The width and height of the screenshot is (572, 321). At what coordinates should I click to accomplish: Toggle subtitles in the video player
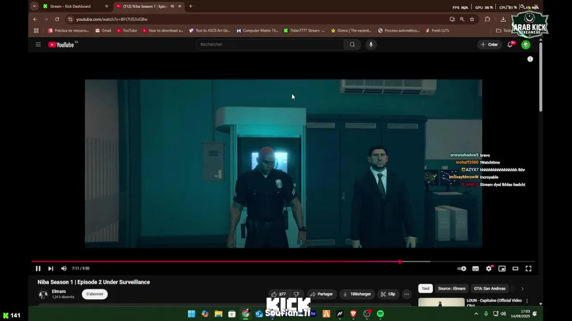tap(476, 268)
